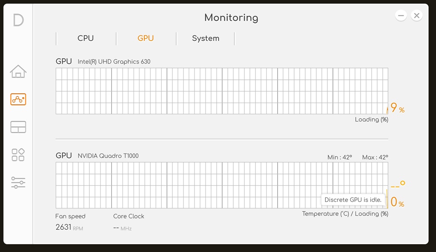Open the window layout icon in sidebar
Screen dimensions: 436x252
point(18,127)
